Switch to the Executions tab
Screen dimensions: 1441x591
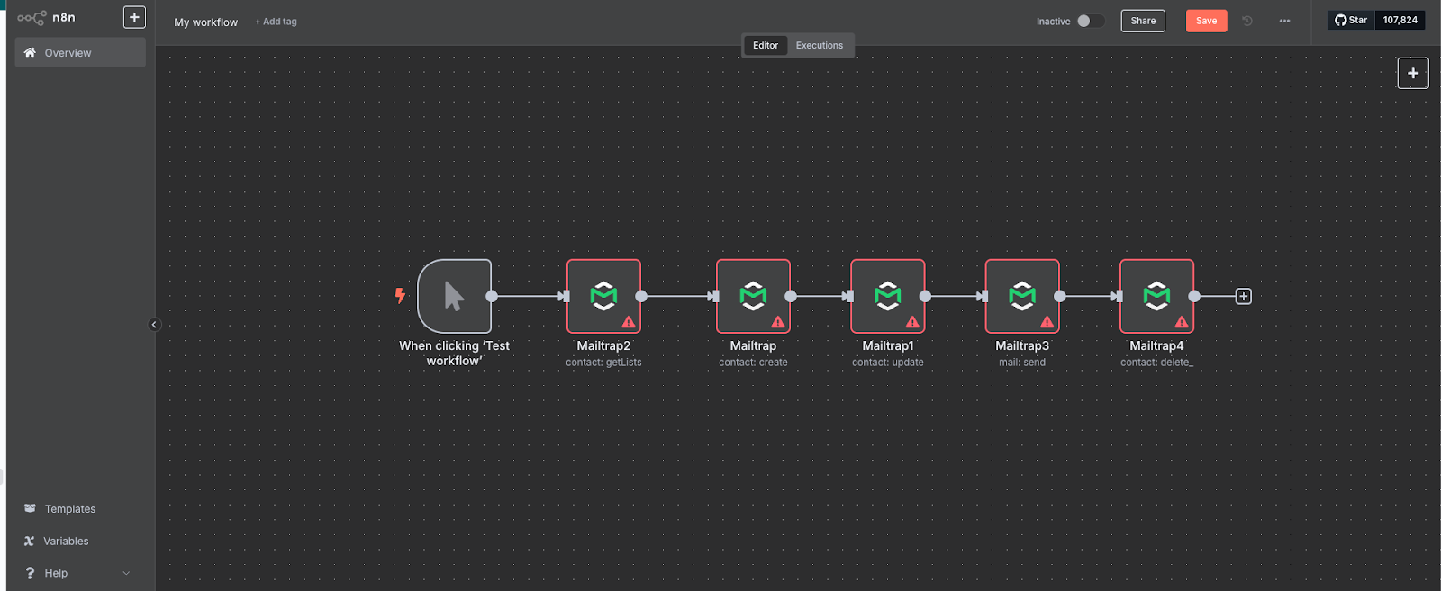[819, 45]
